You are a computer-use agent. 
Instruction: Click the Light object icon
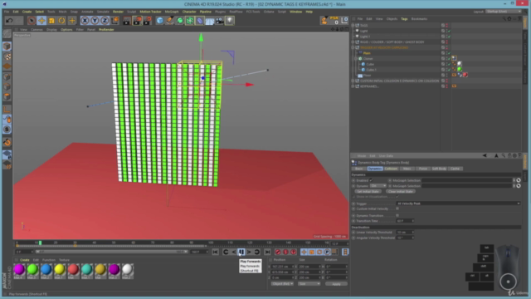[230, 21]
